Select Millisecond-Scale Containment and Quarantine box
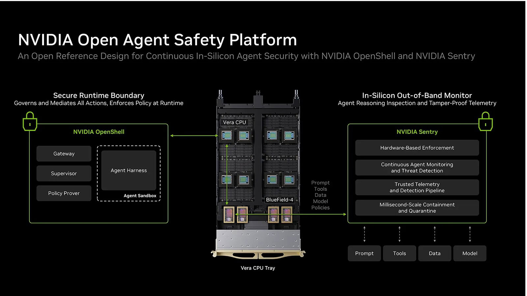Image resolution: width=527 pixels, height=296 pixels. 417,208
